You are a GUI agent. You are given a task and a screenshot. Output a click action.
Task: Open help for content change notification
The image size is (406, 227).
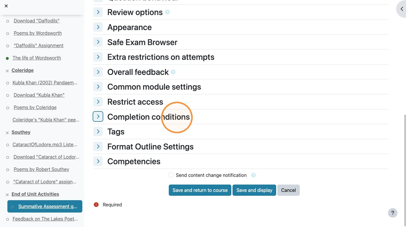[253, 175]
